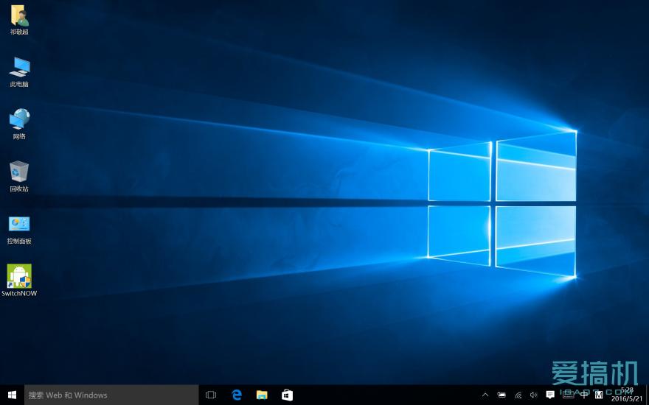This screenshot has width=649, height=405.
Task: Open File Explorer from the taskbar
Action: [262, 395]
